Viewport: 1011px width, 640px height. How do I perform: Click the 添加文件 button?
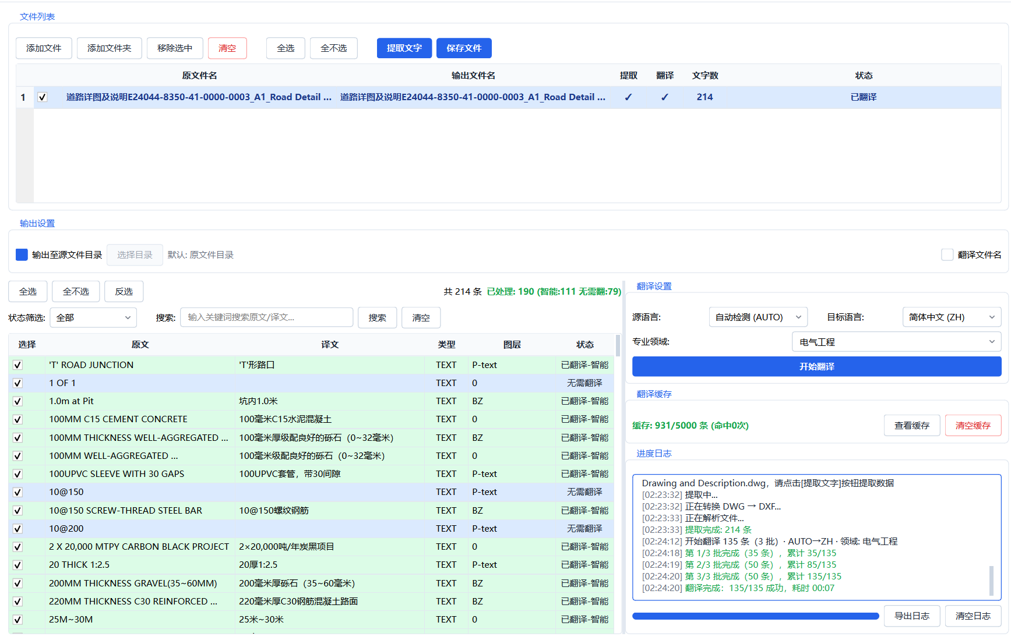[x=44, y=48]
